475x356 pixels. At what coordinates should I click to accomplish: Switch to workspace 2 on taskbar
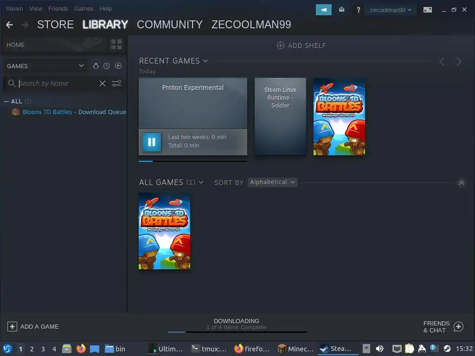32,349
